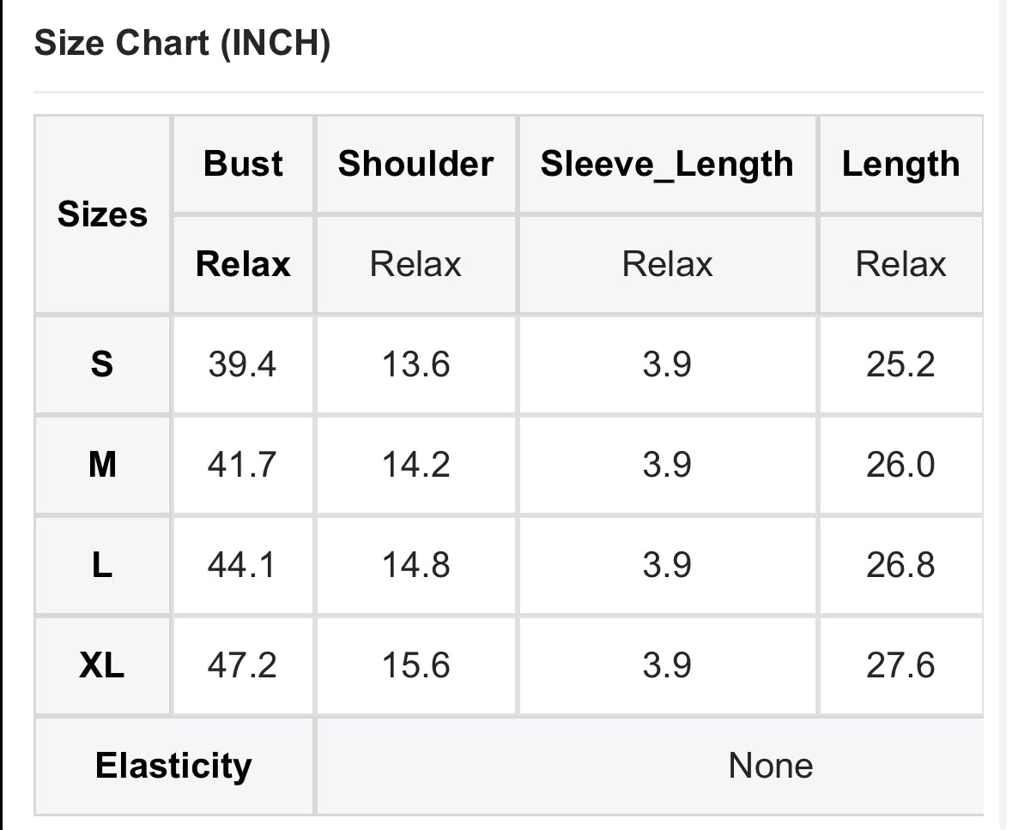Screen dimensions: 1012x830
Task: Click the Length column header
Action: tap(901, 164)
